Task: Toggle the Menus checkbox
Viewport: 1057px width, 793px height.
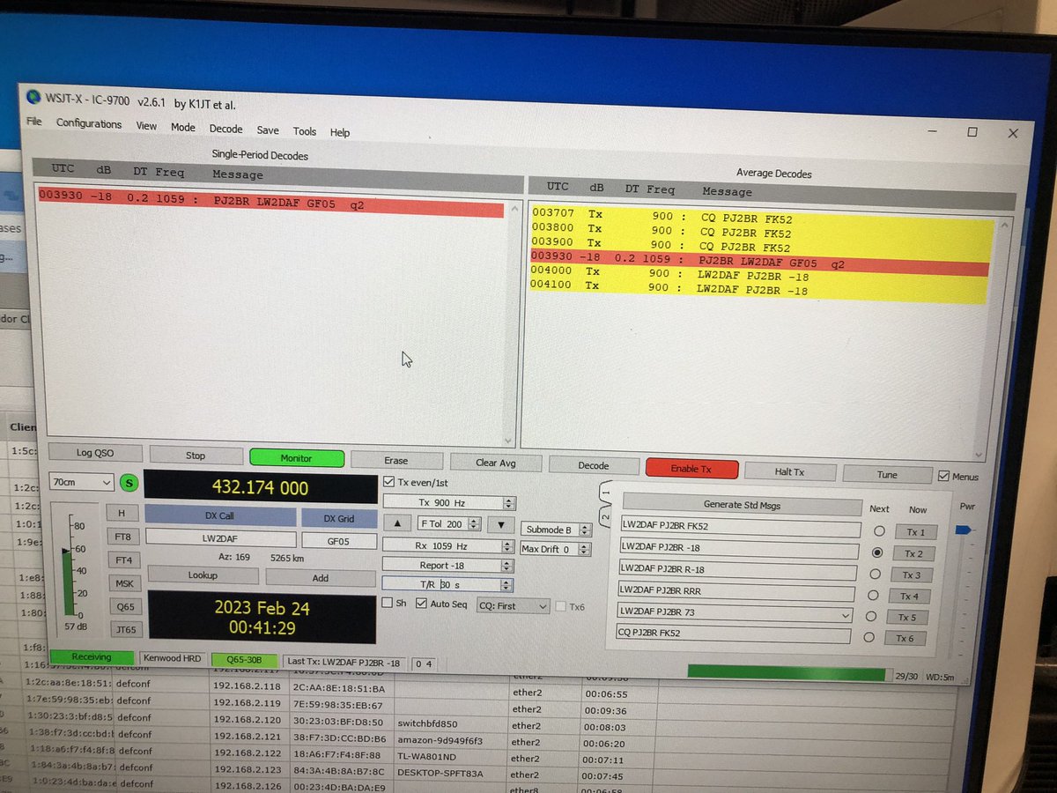Action: coord(943,476)
